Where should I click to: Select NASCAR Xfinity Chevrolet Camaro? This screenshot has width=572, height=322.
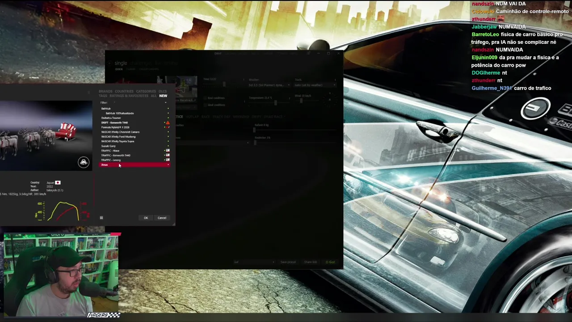134,132
